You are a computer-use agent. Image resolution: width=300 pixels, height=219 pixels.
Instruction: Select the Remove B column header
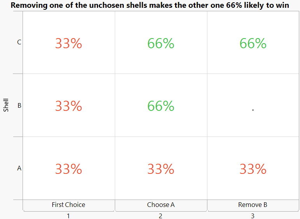[253, 205]
